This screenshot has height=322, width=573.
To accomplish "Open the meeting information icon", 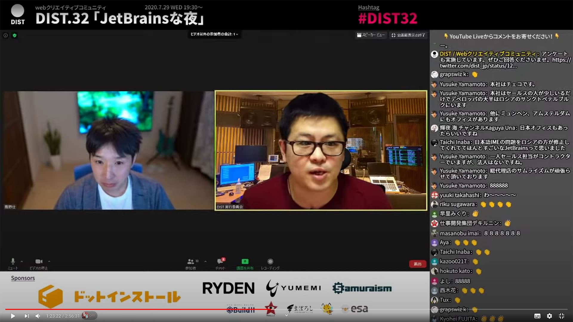I will (x=5, y=35).
